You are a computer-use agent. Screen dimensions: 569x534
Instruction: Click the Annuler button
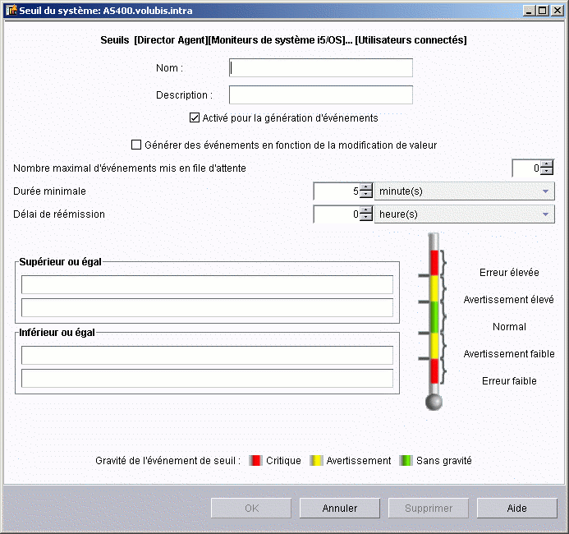coord(340,508)
